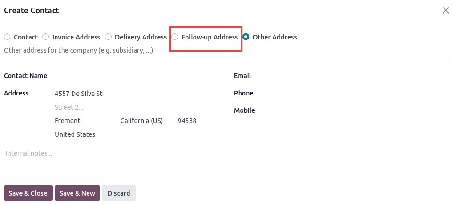Click the Internal notes text area

(x=226, y=153)
